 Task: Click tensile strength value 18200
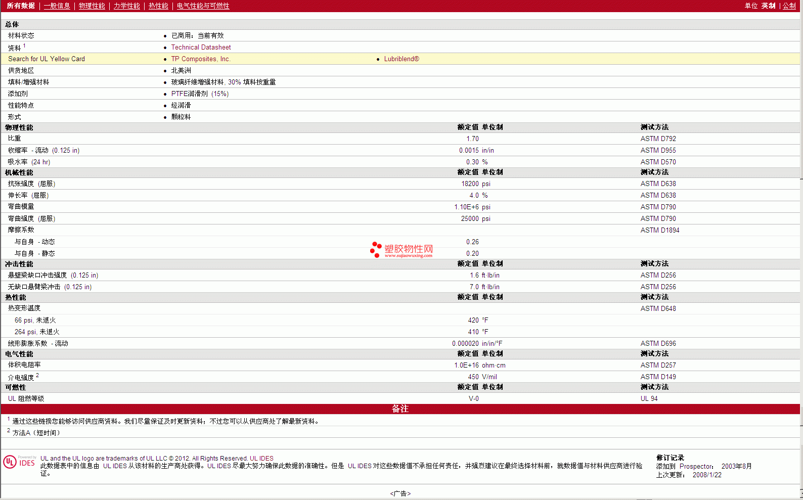pyautogui.click(x=470, y=184)
